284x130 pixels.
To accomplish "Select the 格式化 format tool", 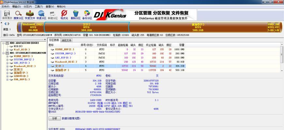I will (x=64, y=15).
